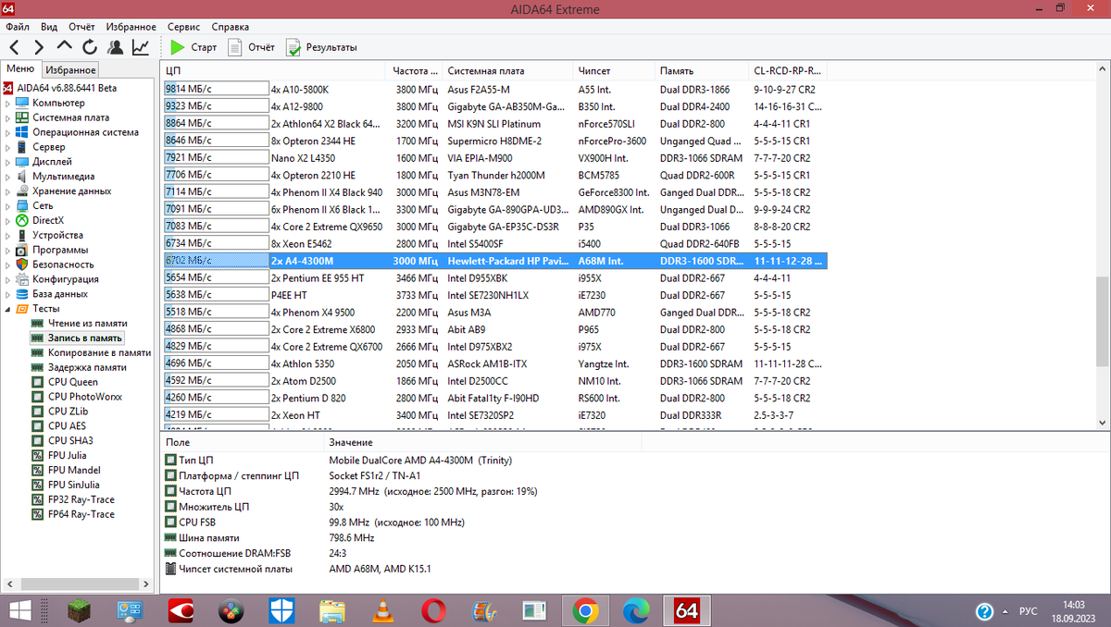Click the Back navigation arrow
The width and height of the screenshot is (1111, 627).
pos(15,46)
